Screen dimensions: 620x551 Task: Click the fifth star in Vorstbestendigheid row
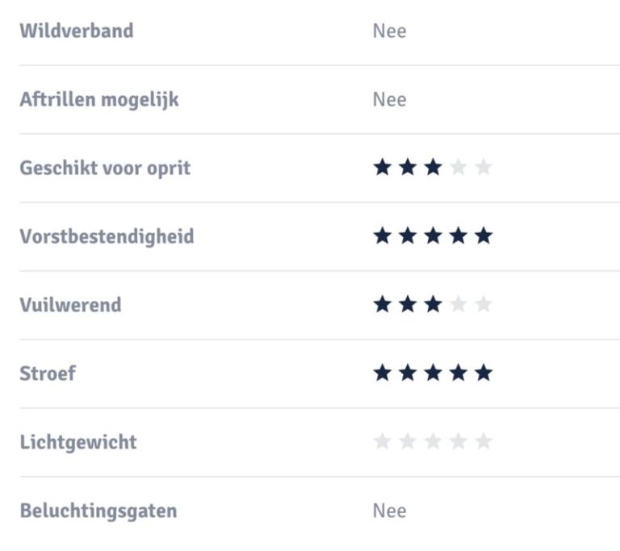(x=484, y=236)
